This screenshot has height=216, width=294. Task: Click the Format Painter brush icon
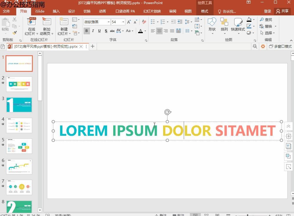tap(15, 33)
